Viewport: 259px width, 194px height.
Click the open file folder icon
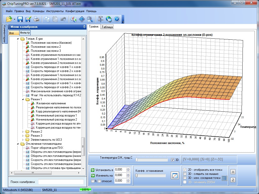[x=9, y=19]
